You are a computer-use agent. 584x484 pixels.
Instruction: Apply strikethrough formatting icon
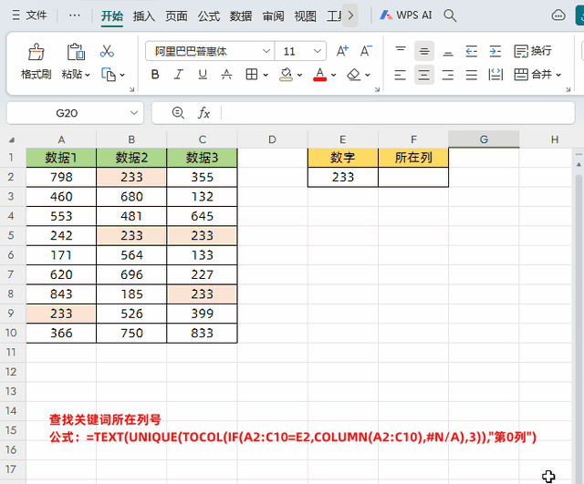[x=226, y=75]
